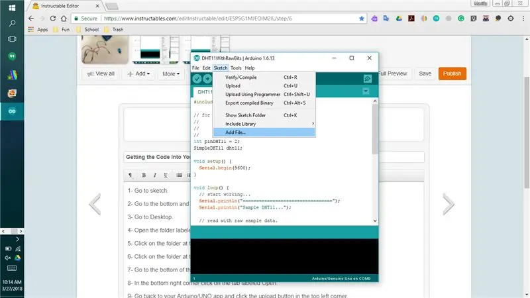Choose Export compiled Binary
This screenshot has width=530, height=298.
coord(264,103)
